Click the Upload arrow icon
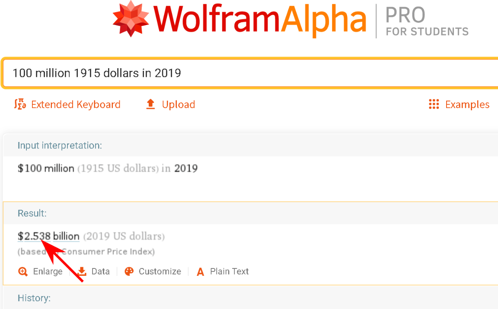This screenshot has width=498, height=309. click(x=150, y=104)
